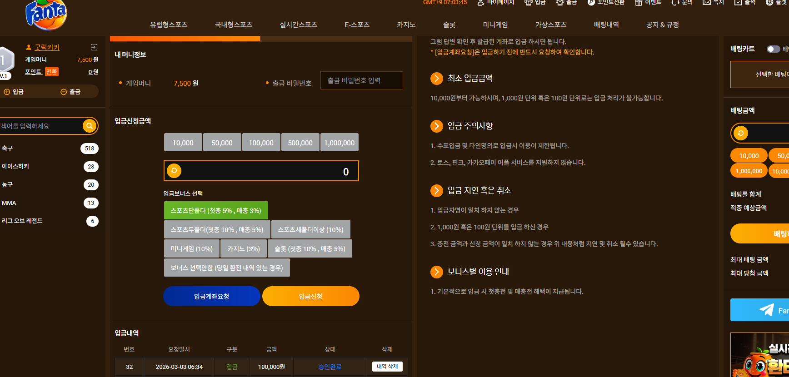Select the 100,000 quick amount swatch
789x377 pixels.
(261, 143)
